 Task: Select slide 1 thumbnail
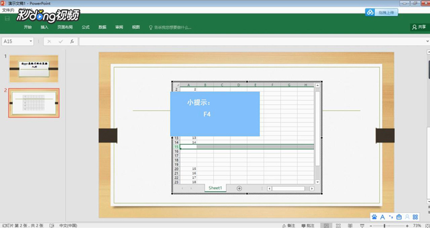pyautogui.click(x=34, y=69)
